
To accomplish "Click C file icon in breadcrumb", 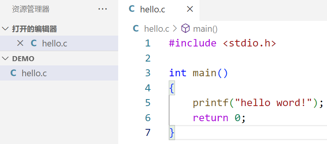I will tap(136, 28).
